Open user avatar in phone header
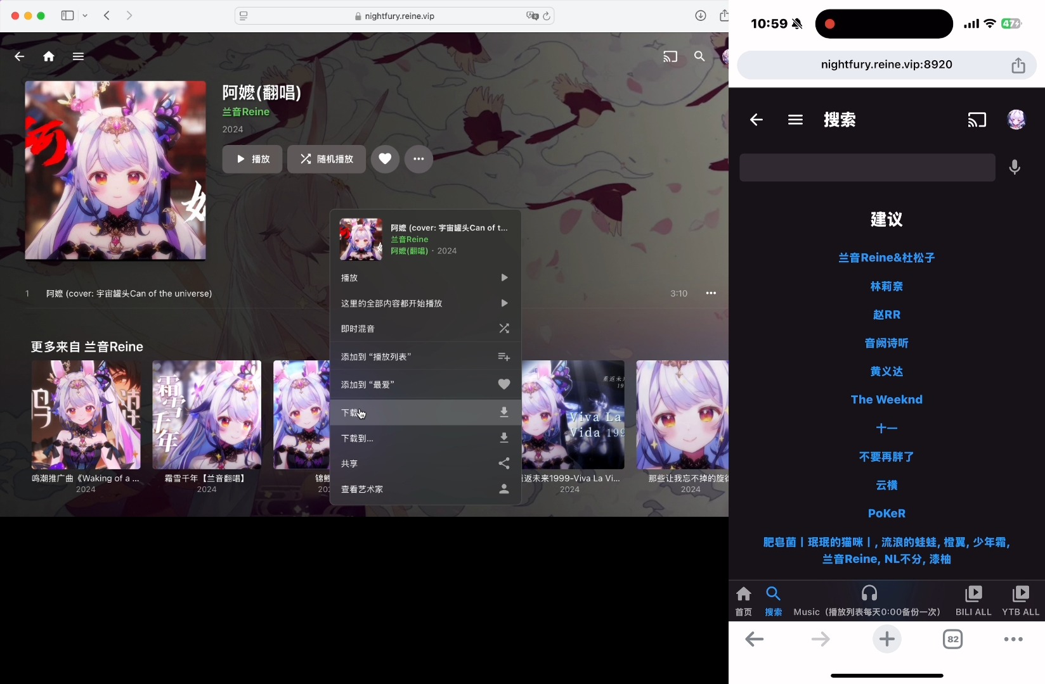Image resolution: width=1045 pixels, height=684 pixels. [1016, 120]
